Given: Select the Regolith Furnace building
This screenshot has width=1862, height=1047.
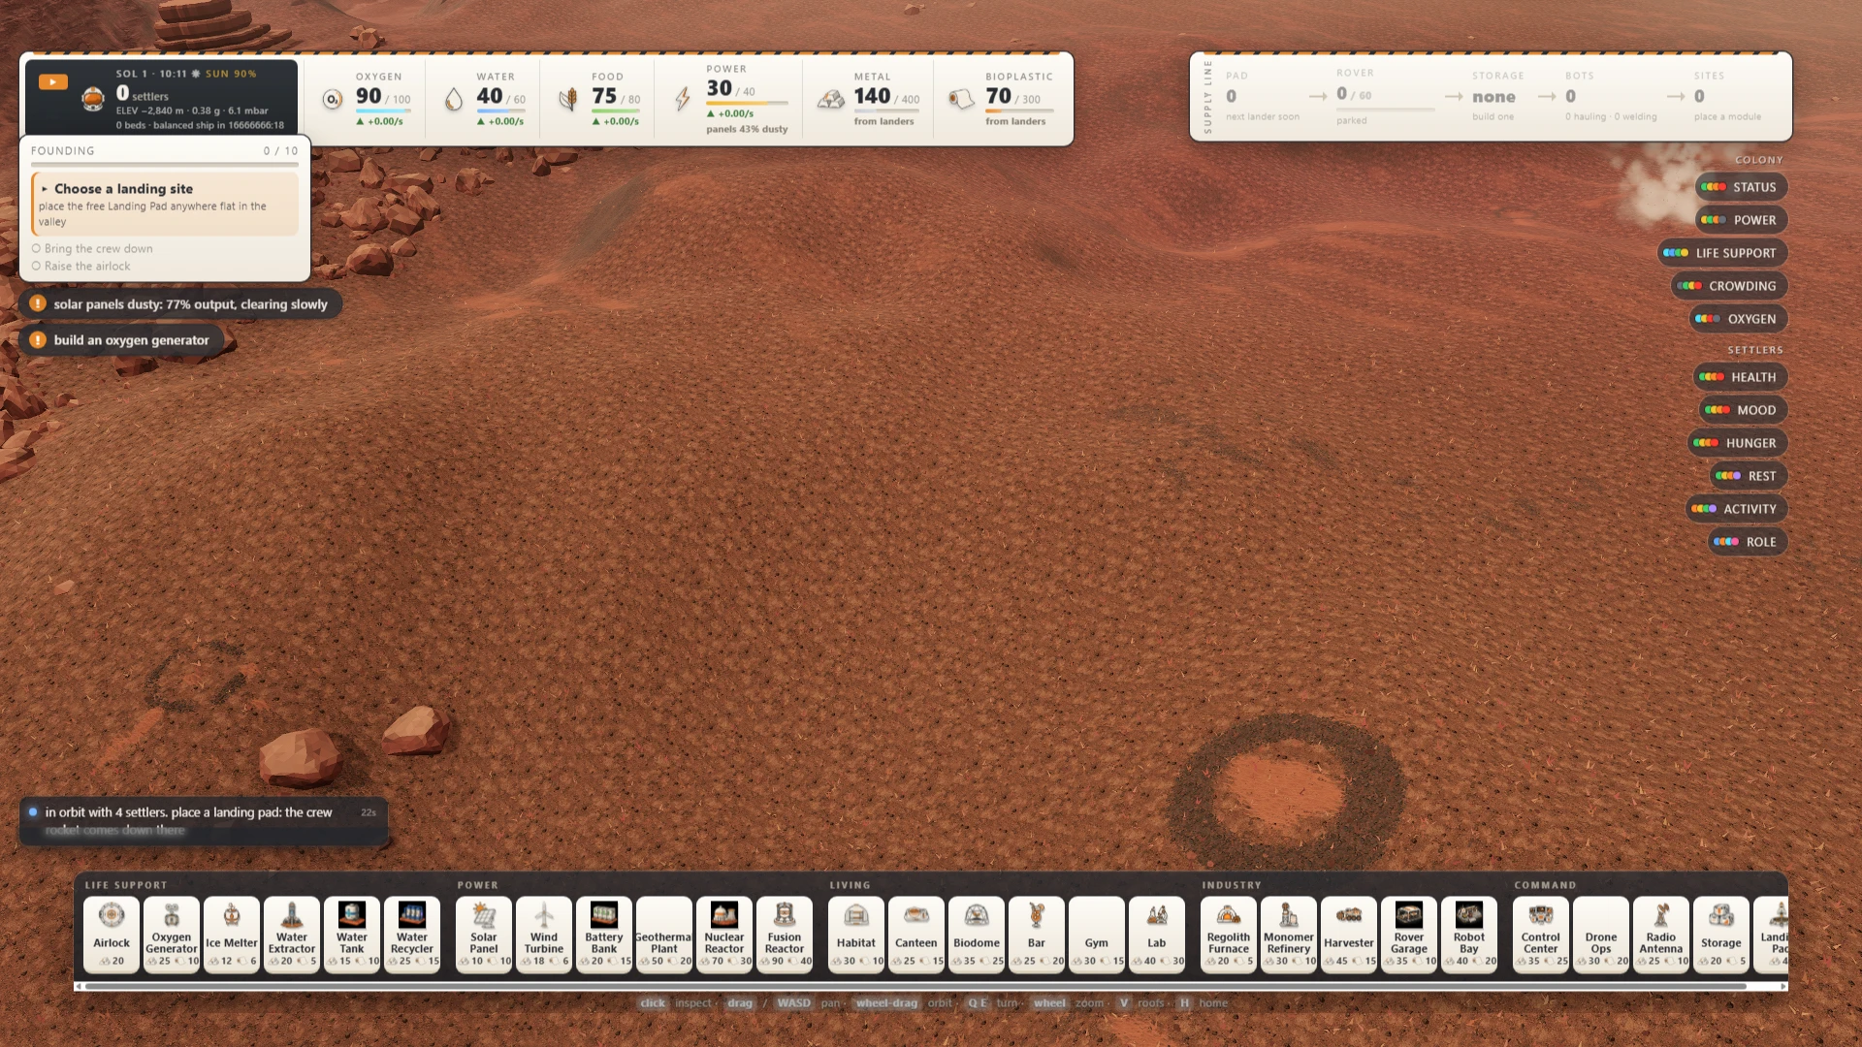Looking at the screenshot, I should 1229,934.
